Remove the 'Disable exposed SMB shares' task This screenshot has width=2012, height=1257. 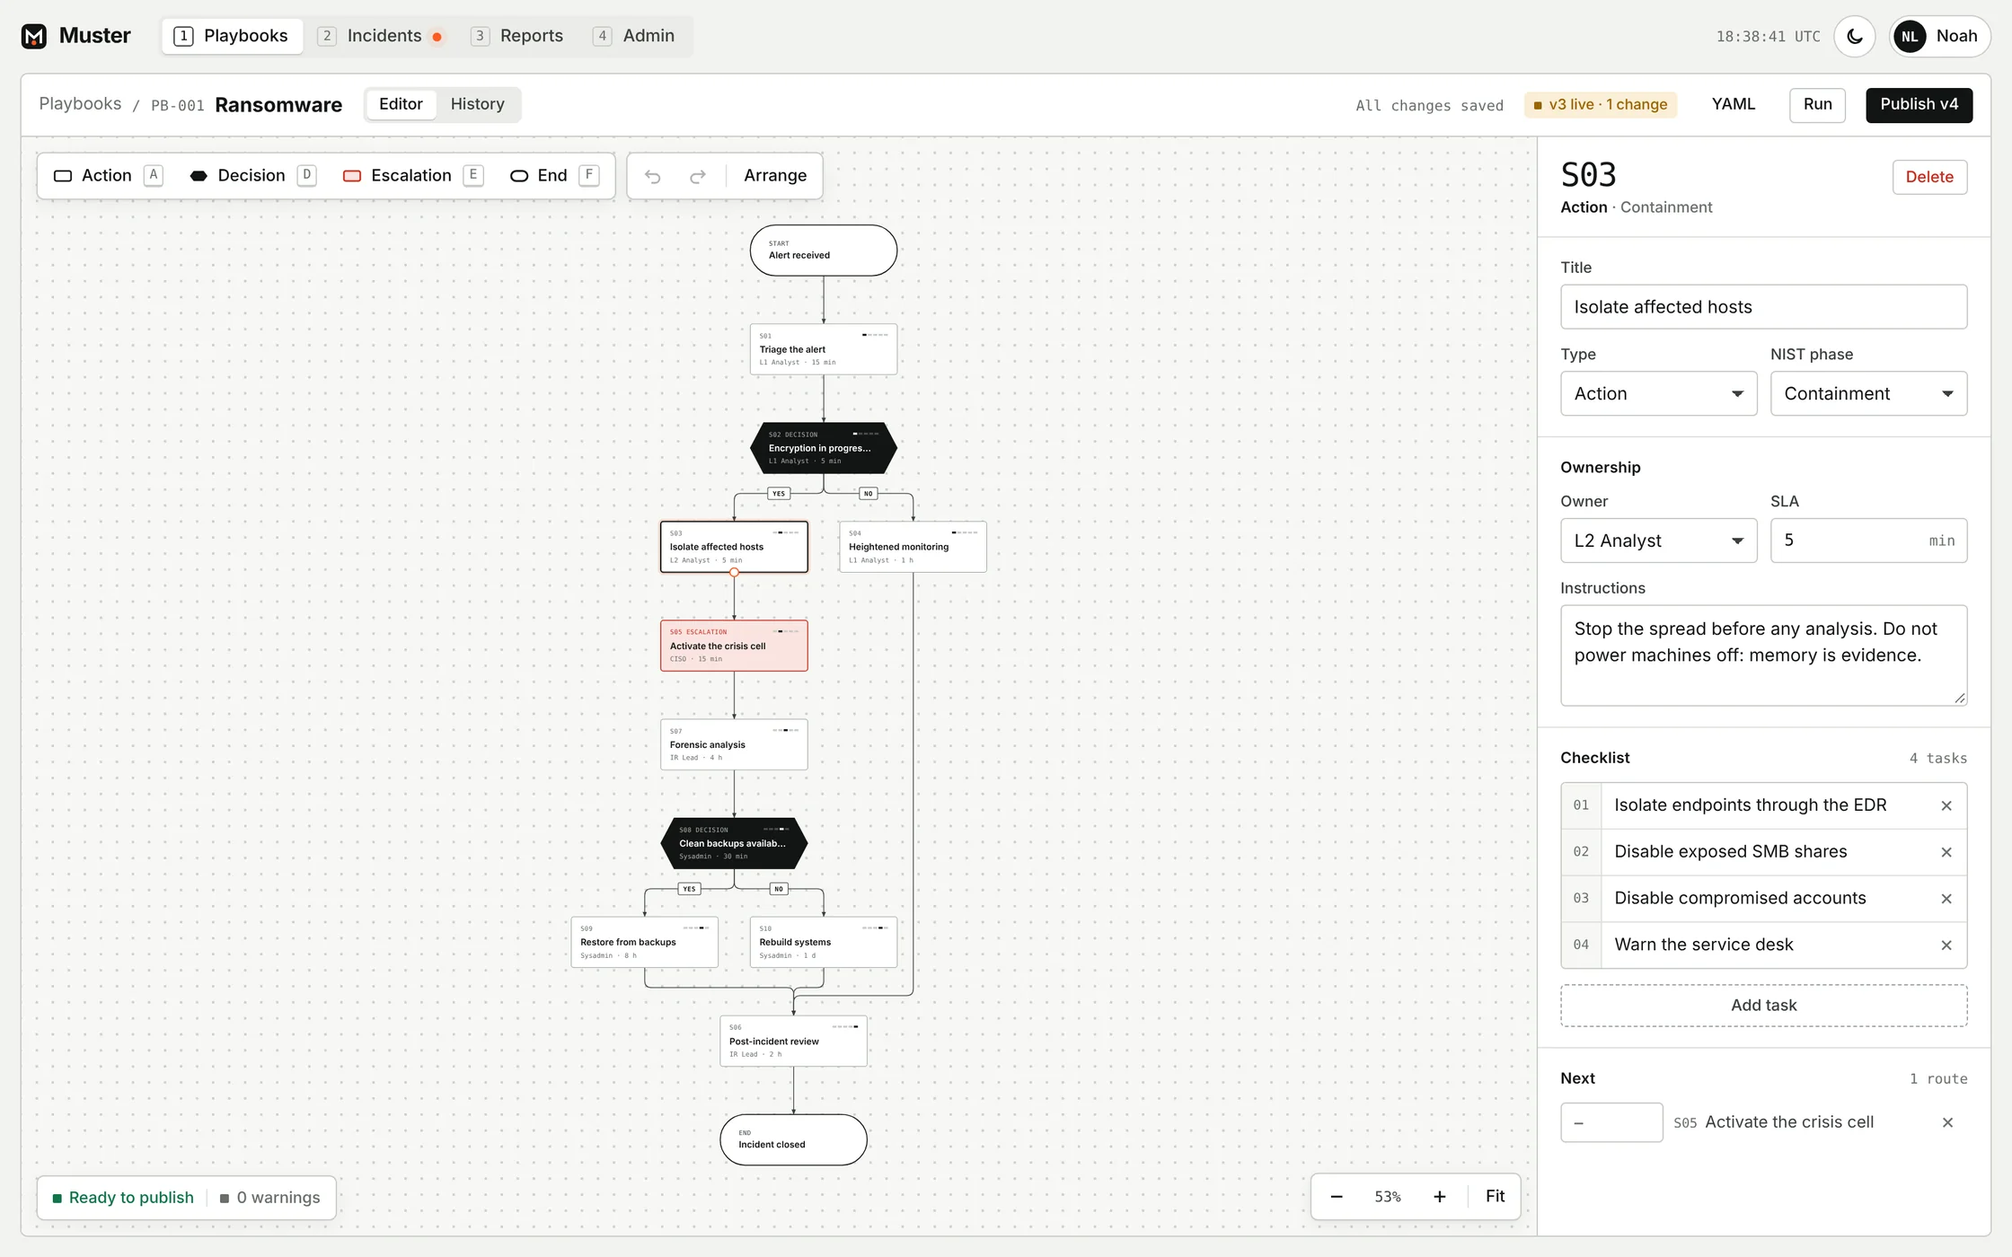tap(1946, 853)
